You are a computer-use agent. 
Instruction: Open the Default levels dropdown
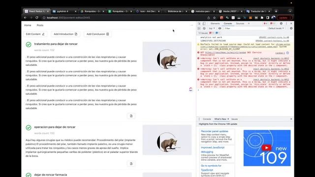[276, 29]
